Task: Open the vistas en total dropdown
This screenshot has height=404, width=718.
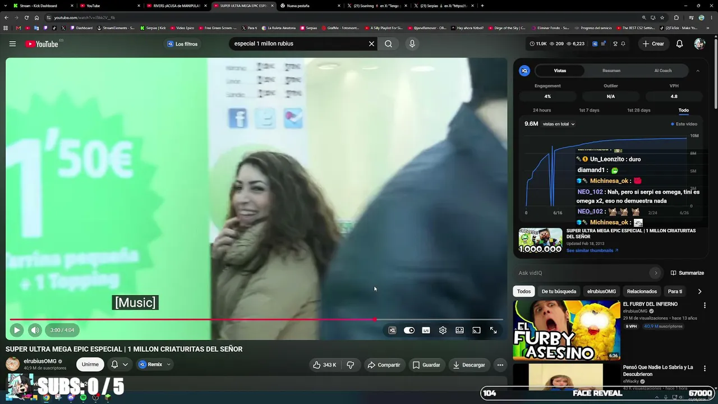Action: [559, 124]
